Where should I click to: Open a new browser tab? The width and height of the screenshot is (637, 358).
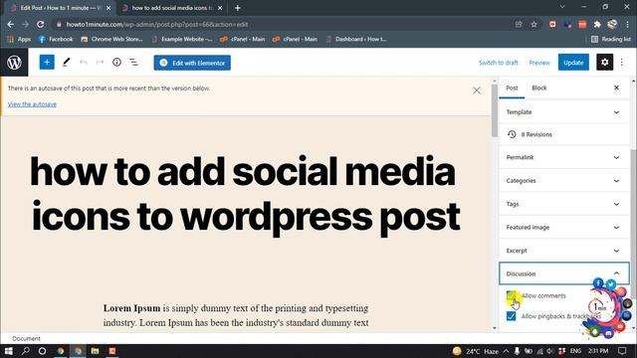point(238,8)
